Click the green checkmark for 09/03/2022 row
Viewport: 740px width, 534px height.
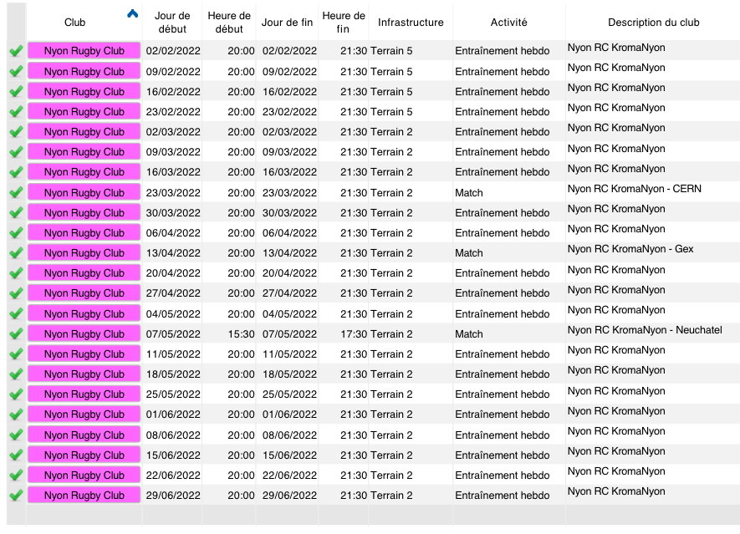click(16, 152)
